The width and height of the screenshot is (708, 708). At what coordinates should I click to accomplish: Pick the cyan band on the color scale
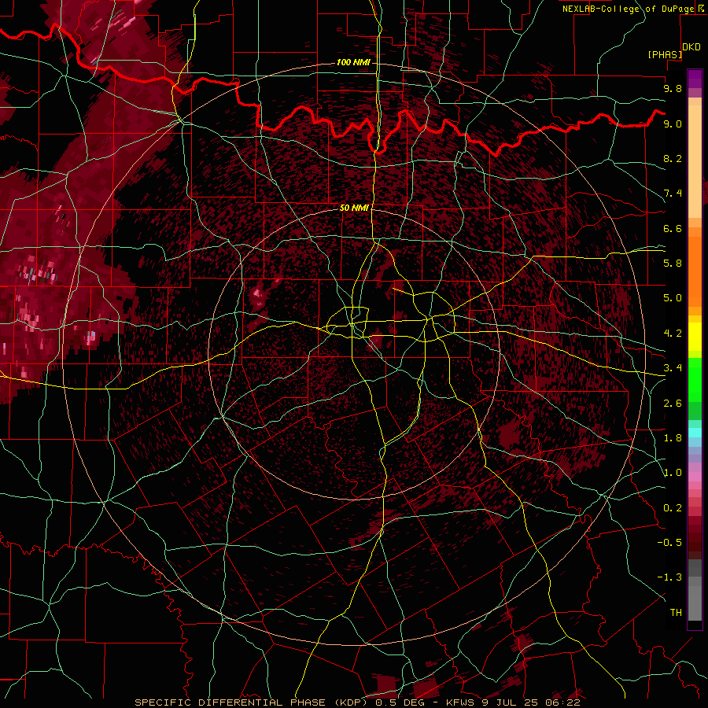click(x=695, y=433)
